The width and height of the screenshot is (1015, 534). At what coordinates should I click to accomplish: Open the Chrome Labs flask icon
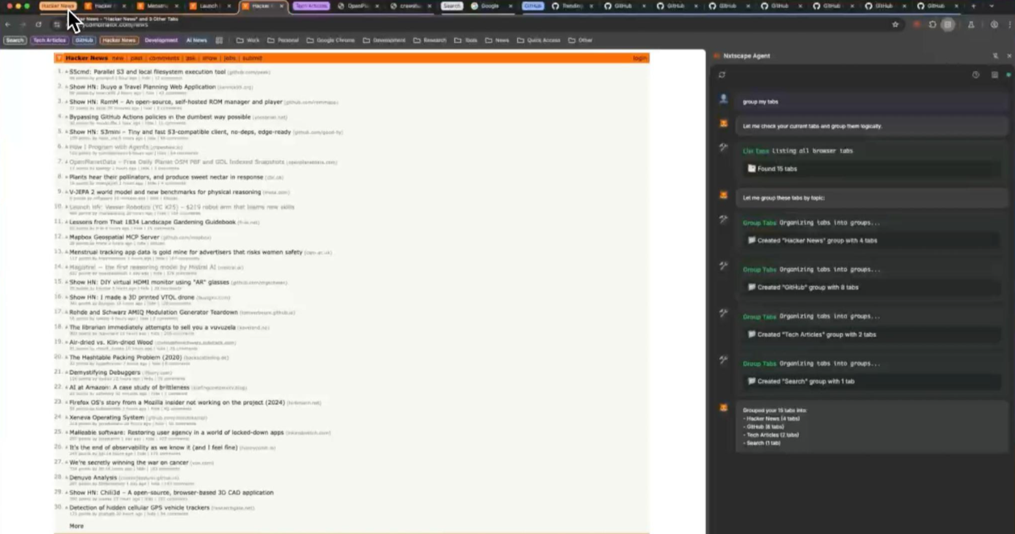click(971, 25)
